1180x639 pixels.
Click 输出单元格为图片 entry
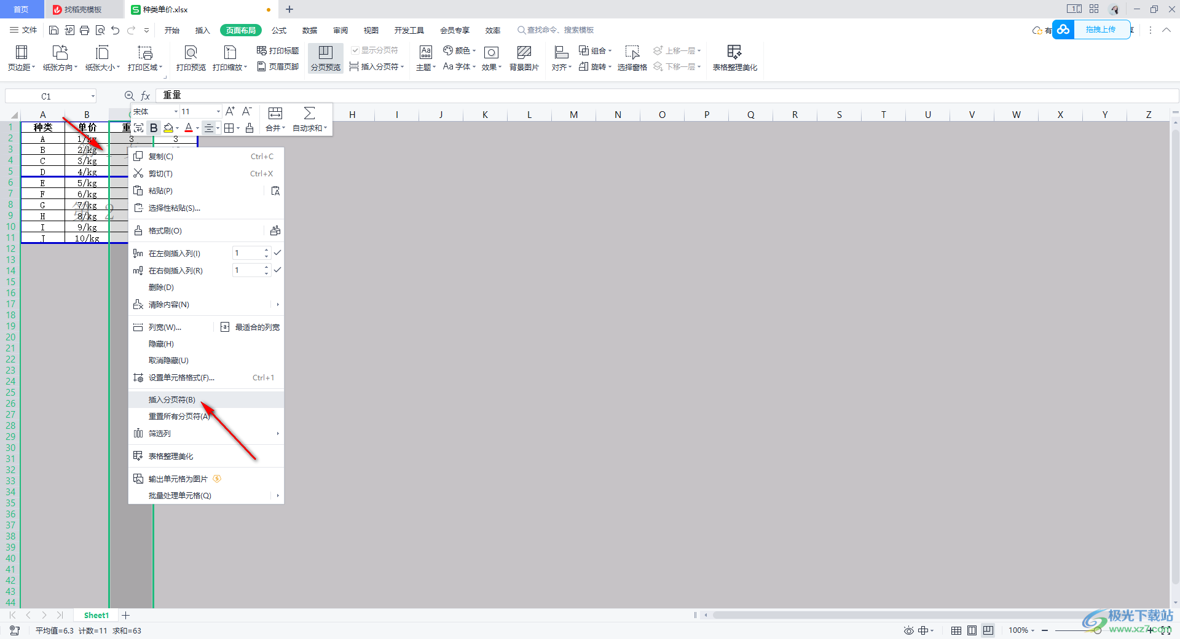tap(206, 479)
